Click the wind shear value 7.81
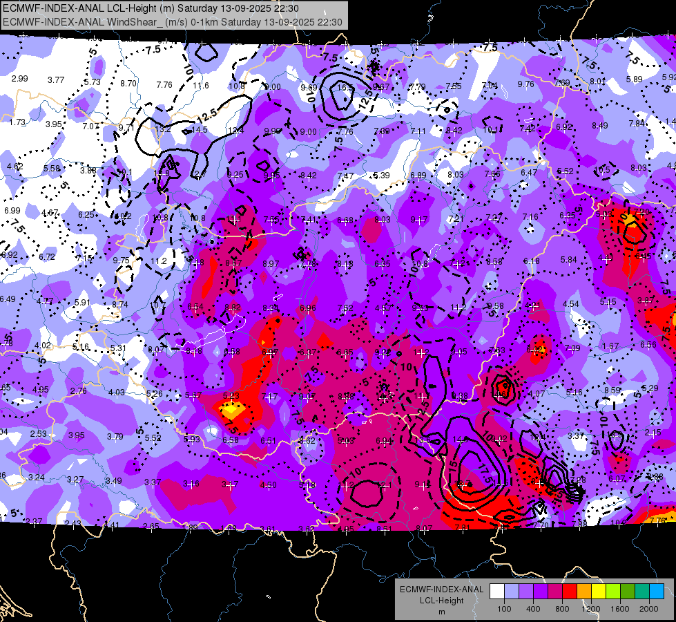Viewport: 676px width, 622px height. click(462, 527)
